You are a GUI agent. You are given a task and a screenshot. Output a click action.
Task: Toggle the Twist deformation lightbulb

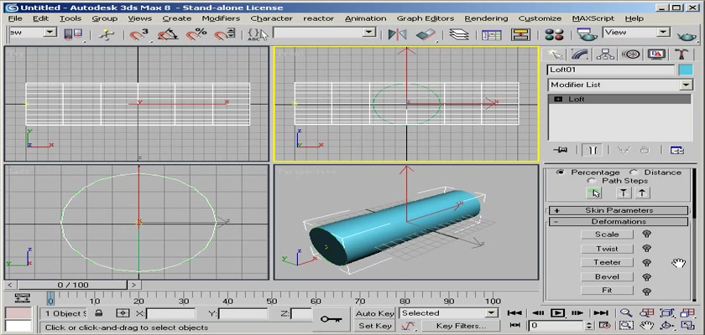[646, 248]
